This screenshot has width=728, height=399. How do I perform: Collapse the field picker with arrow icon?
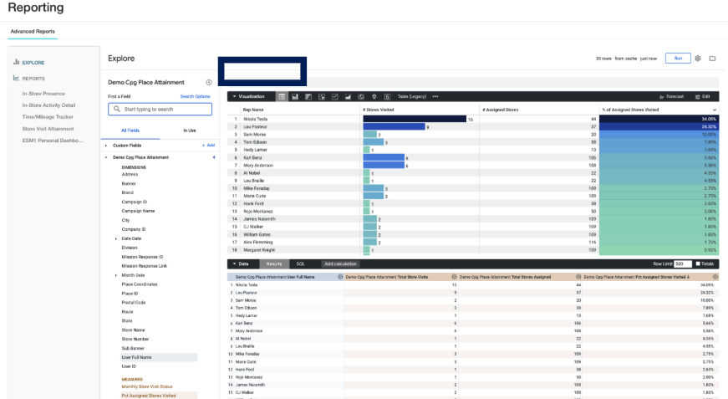coord(209,82)
